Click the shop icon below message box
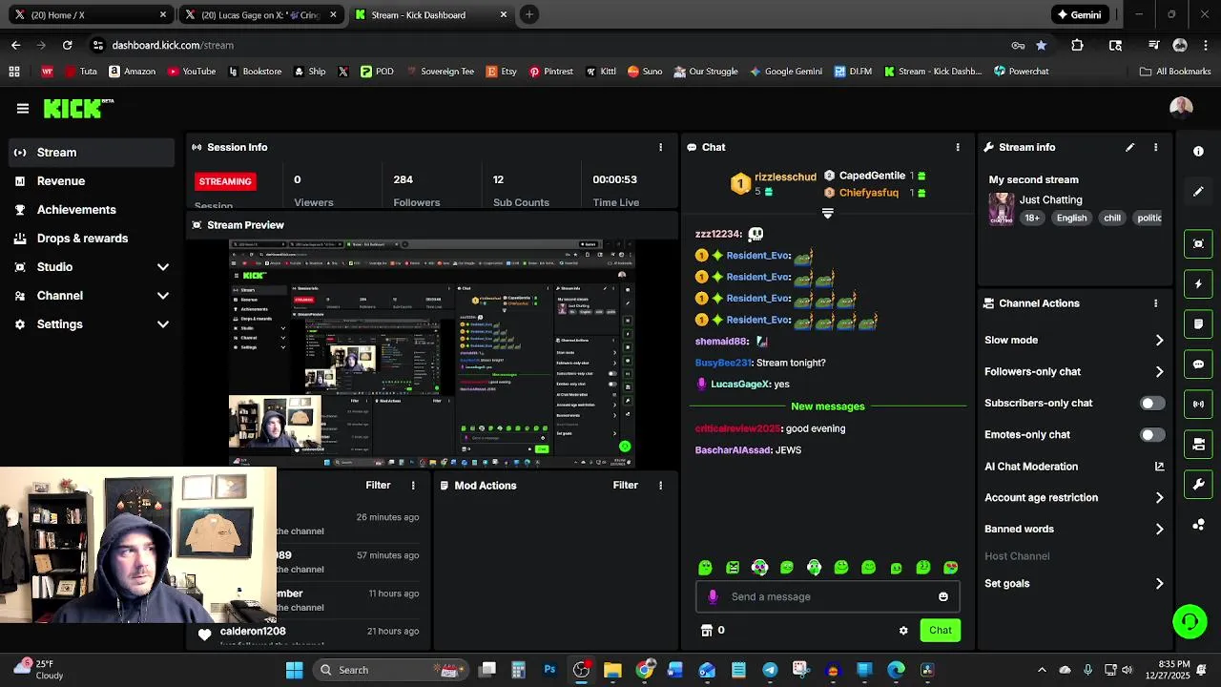The height and width of the screenshot is (687, 1221). 706,631
